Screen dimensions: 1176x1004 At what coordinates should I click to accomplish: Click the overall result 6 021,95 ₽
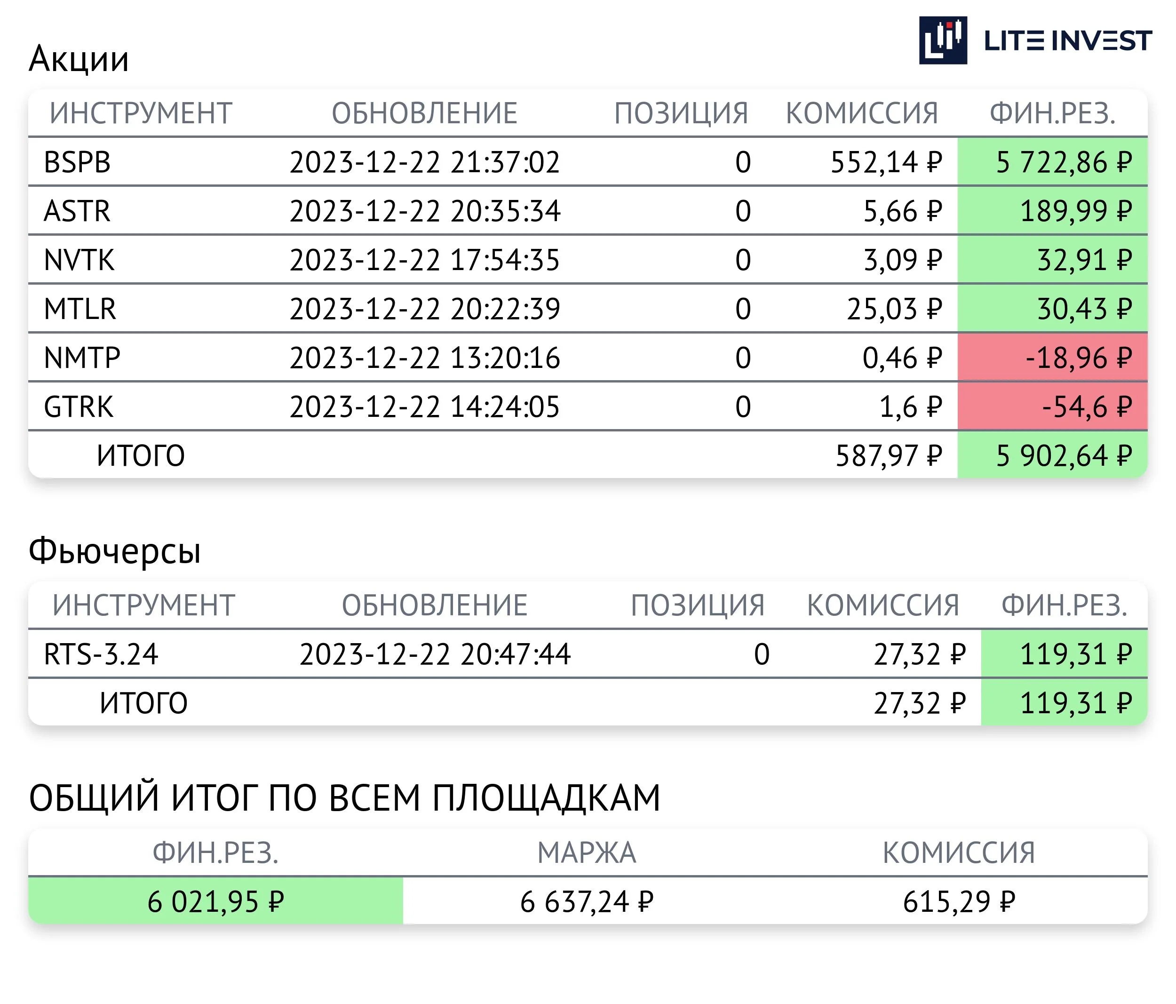[215, 901]
